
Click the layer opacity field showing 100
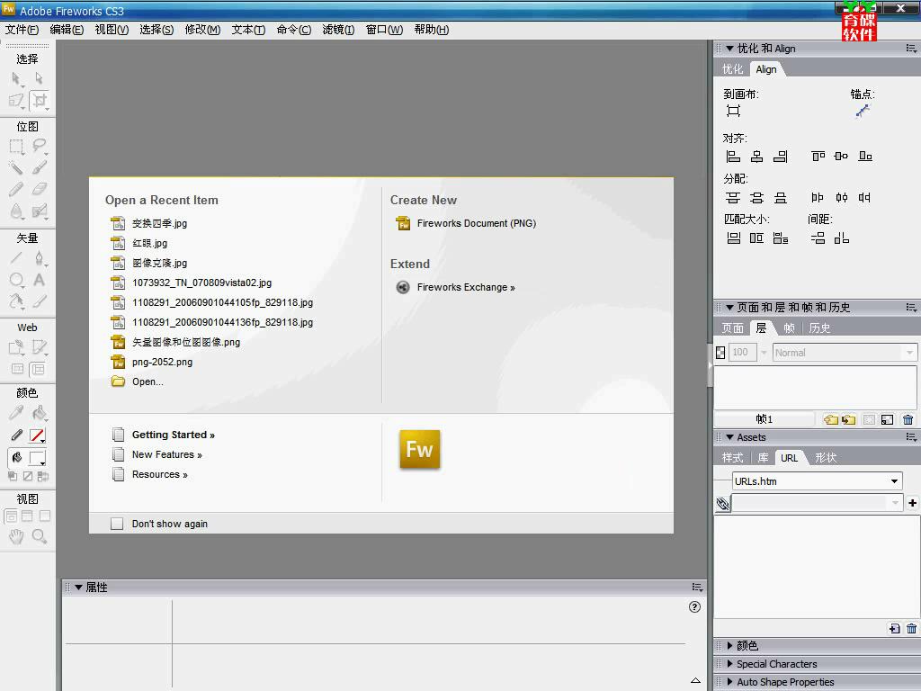click(742, 353)
